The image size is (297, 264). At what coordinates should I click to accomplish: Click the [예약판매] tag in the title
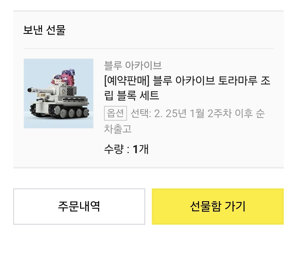(127, 81)
